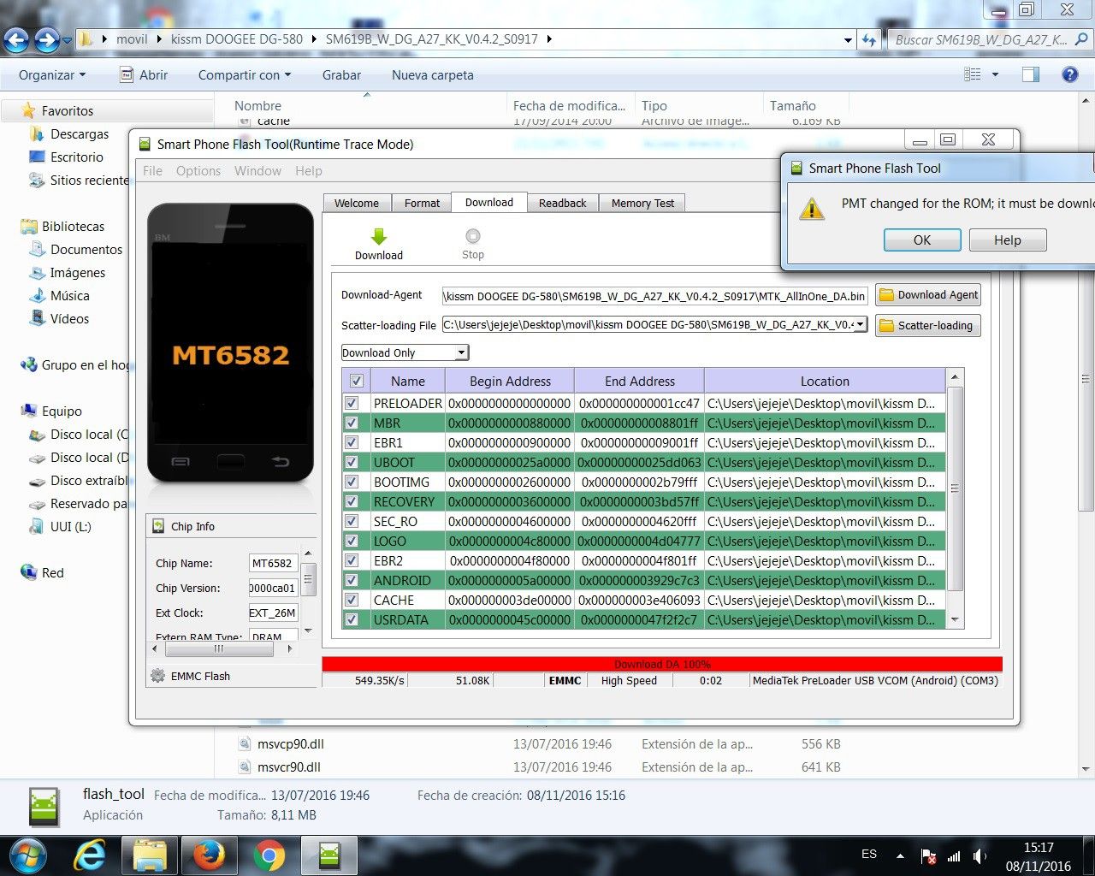
Task: Click the Explorer help question mark icon
Action: tap(1069, 75)
